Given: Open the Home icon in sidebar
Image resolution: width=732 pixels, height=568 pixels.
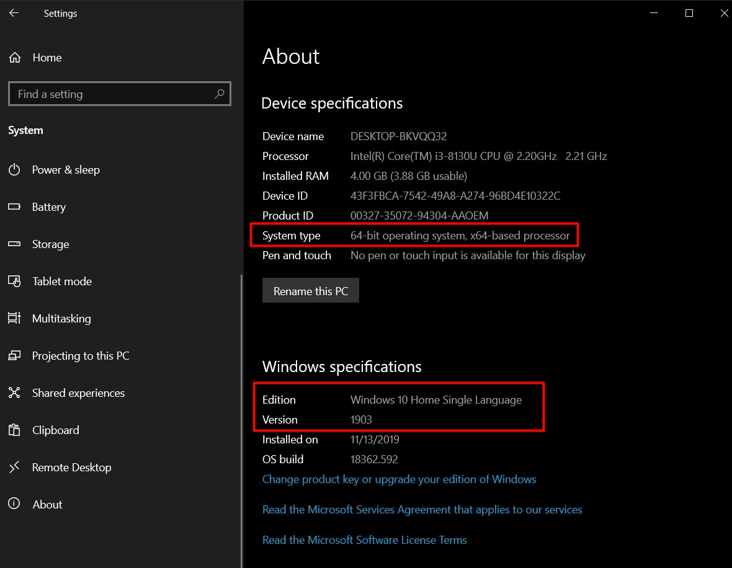Looking at the screenshot, I should [x=15, y=58].
